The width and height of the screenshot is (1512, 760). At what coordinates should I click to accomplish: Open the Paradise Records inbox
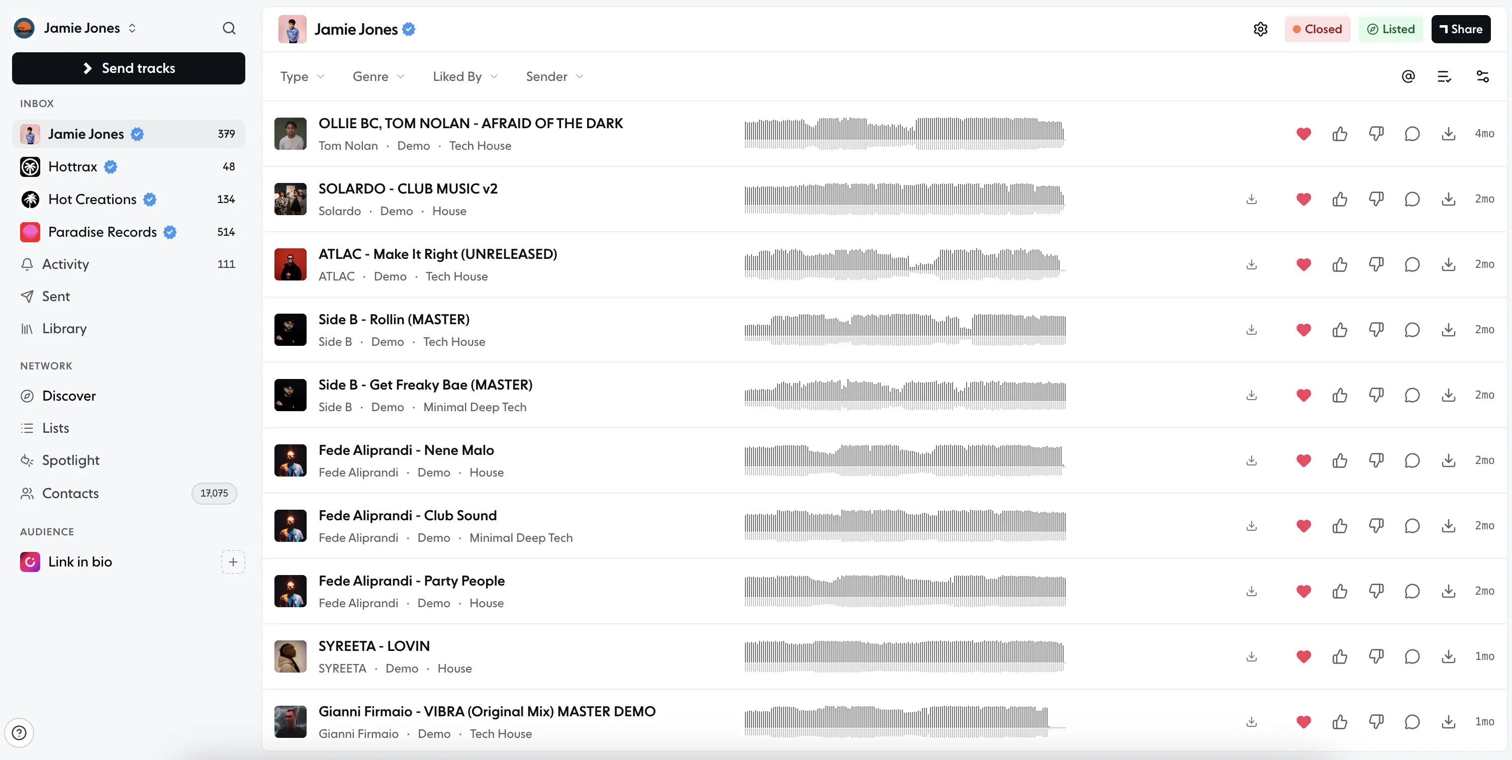(x=128, y=232)
